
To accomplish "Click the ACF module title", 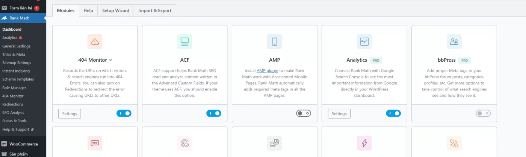I will (184, 60).
